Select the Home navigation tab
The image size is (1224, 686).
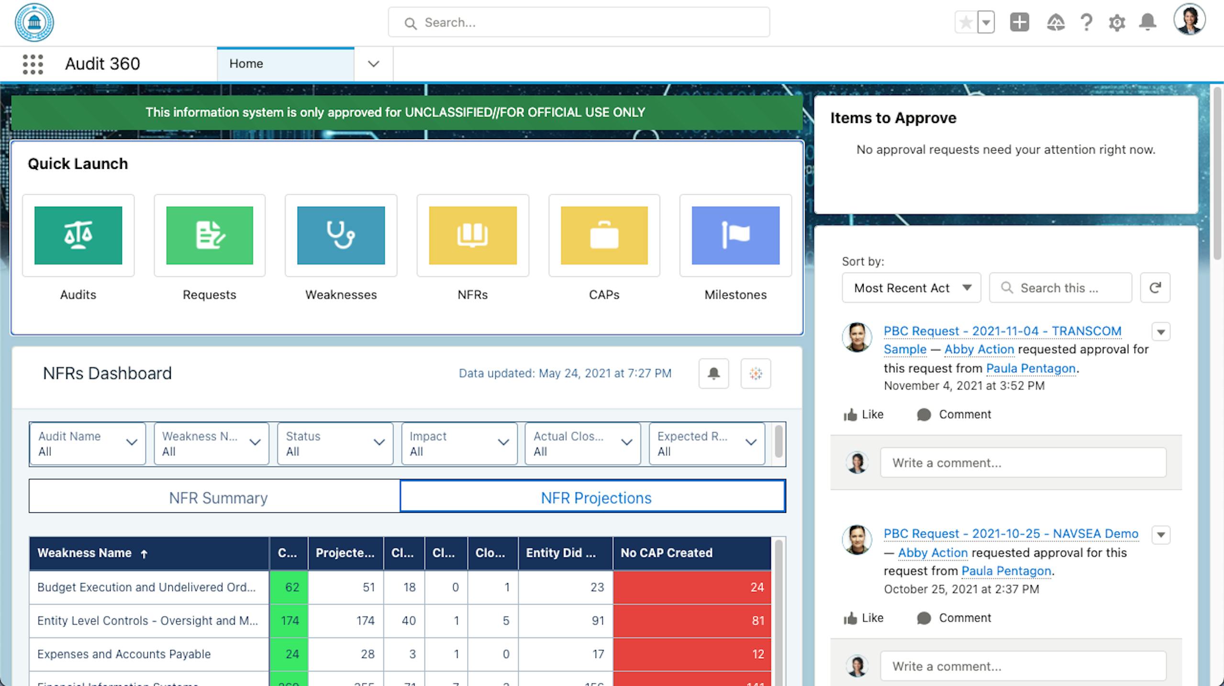[x=246, y=64]
